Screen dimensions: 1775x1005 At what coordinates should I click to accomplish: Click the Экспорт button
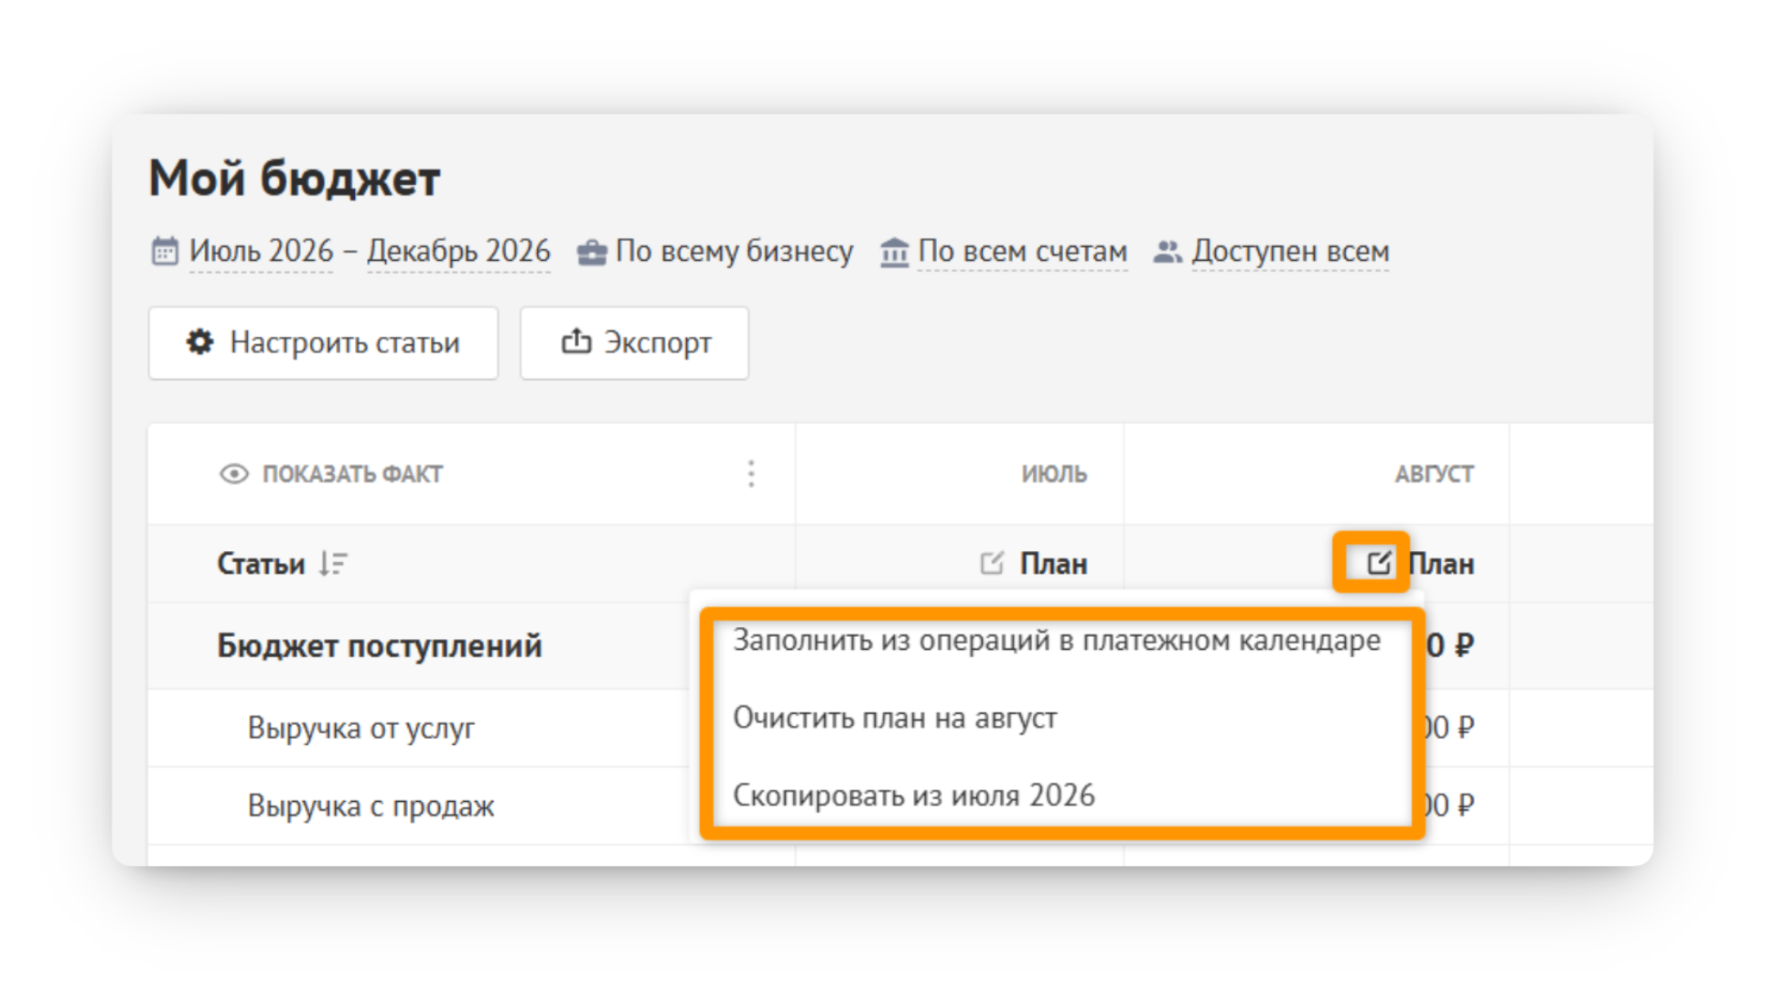tap(634, 343)
